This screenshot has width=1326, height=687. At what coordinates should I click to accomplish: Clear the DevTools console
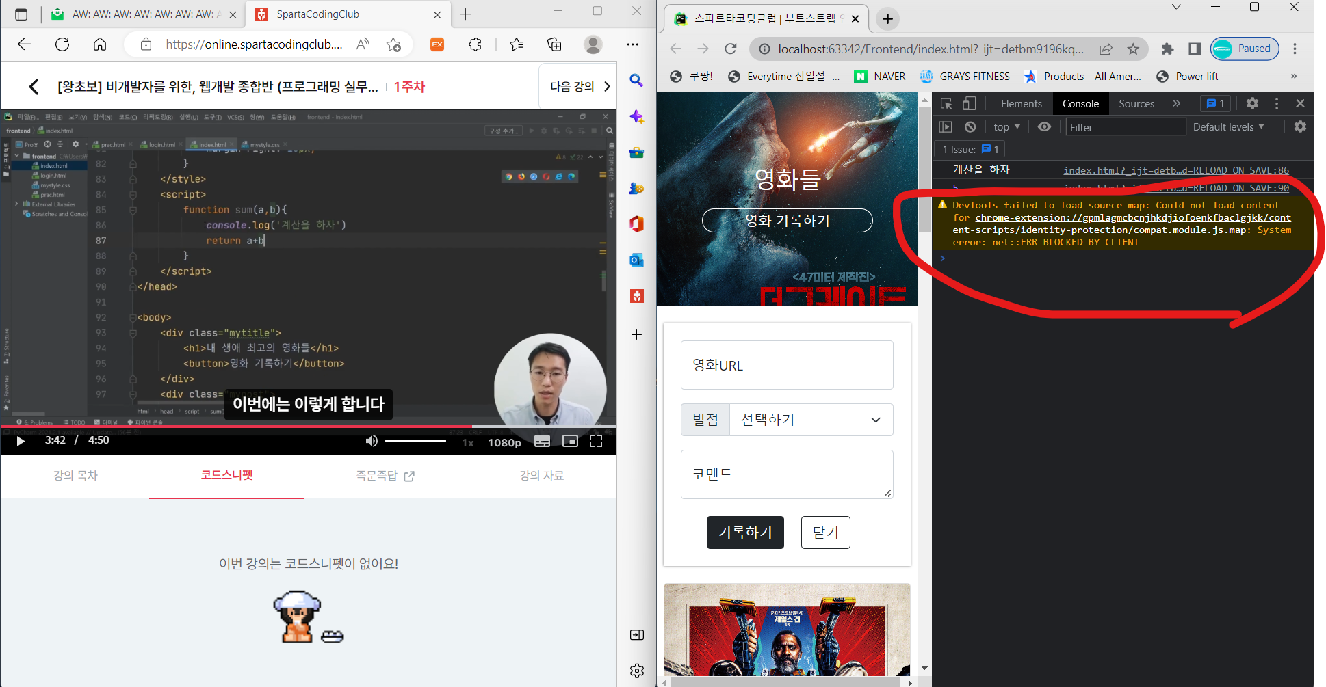click(970, 127)
